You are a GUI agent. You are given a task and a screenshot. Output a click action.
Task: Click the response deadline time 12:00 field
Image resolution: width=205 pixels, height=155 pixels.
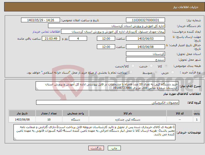pos(106,38)
